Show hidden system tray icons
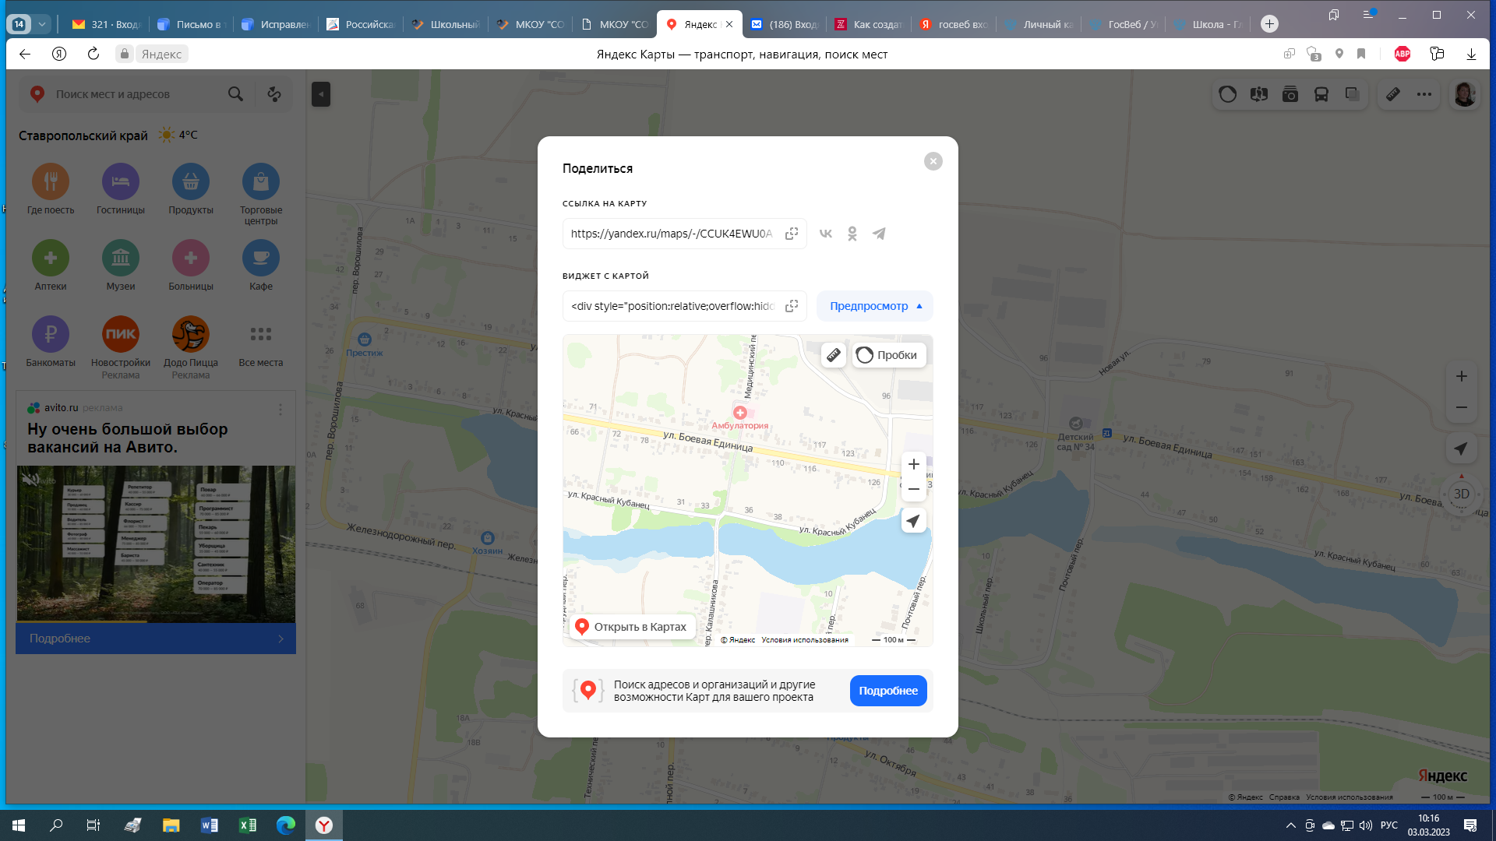The width and height of the screenshot is (1496, 841). click(x=1290, y=825)
